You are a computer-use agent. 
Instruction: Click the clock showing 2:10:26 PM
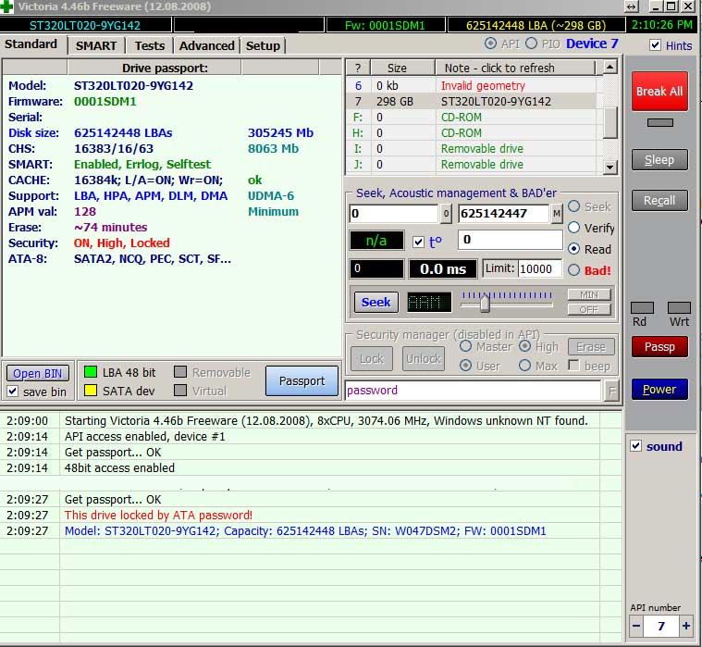(662, 25)
